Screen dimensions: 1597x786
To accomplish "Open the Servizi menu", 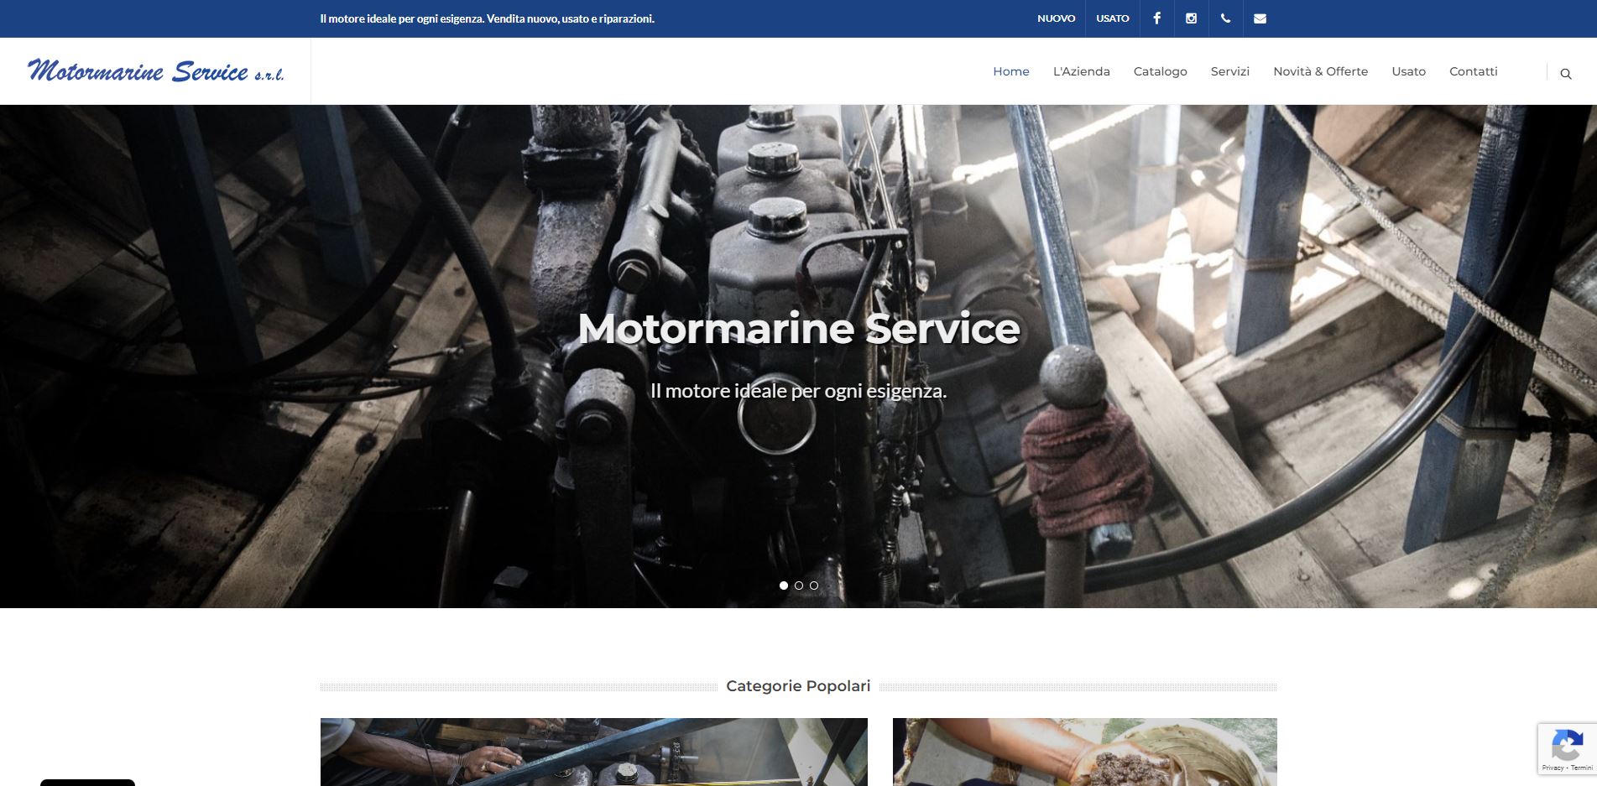I will coord(1229,71).
